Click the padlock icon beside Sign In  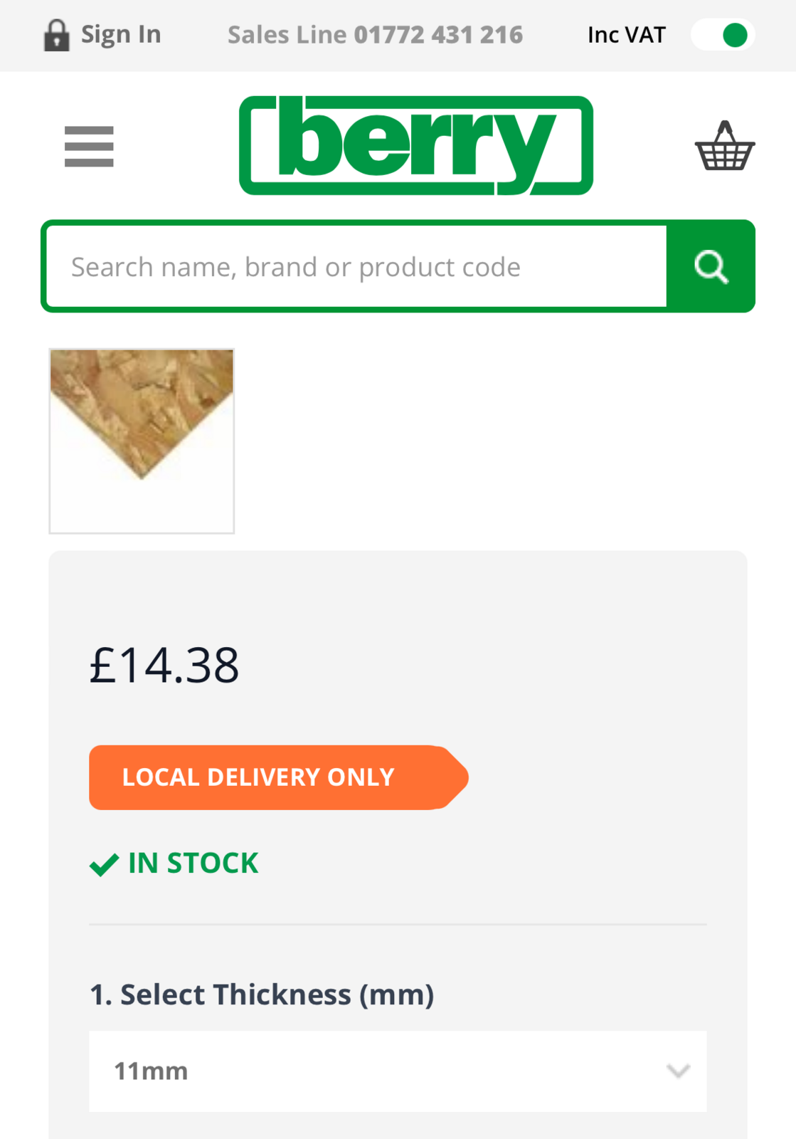coord(56,36)
